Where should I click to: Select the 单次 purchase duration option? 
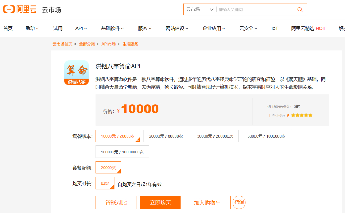click(x=105, y=183)
